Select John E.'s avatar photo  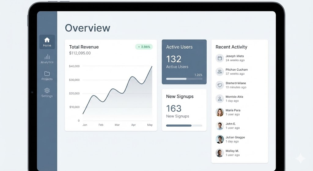pos(219,126)
